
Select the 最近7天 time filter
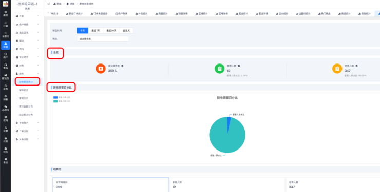(96, 30)
